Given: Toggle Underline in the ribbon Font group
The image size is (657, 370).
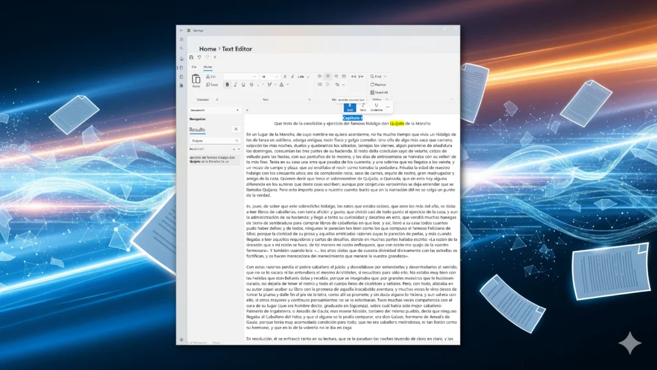Looking at the screenshot, I should pyautogui.click(x=243, y=85).
